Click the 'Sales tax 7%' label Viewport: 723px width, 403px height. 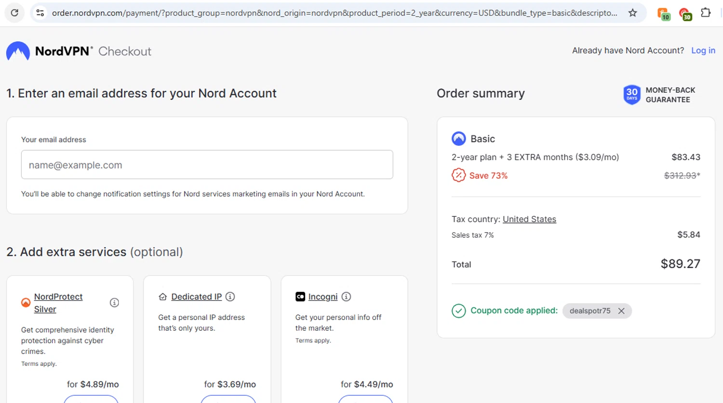click(x=472, y=235)
